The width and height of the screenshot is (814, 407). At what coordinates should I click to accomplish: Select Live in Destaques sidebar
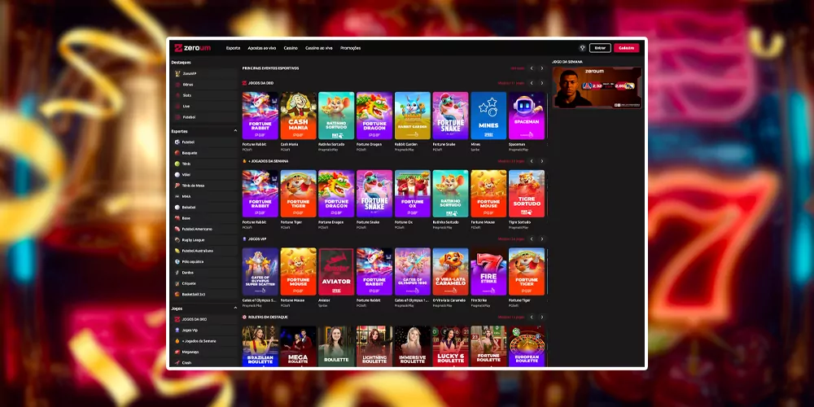pos(204,106)
